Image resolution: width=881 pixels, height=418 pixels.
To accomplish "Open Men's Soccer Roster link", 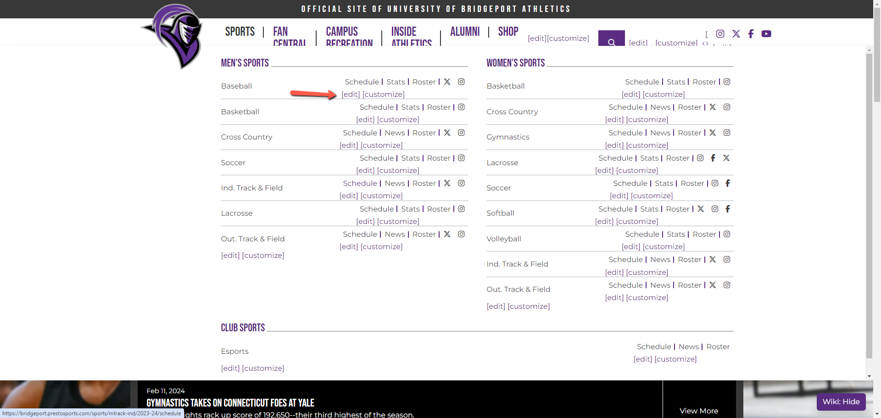I will click(x=439, y=158).
